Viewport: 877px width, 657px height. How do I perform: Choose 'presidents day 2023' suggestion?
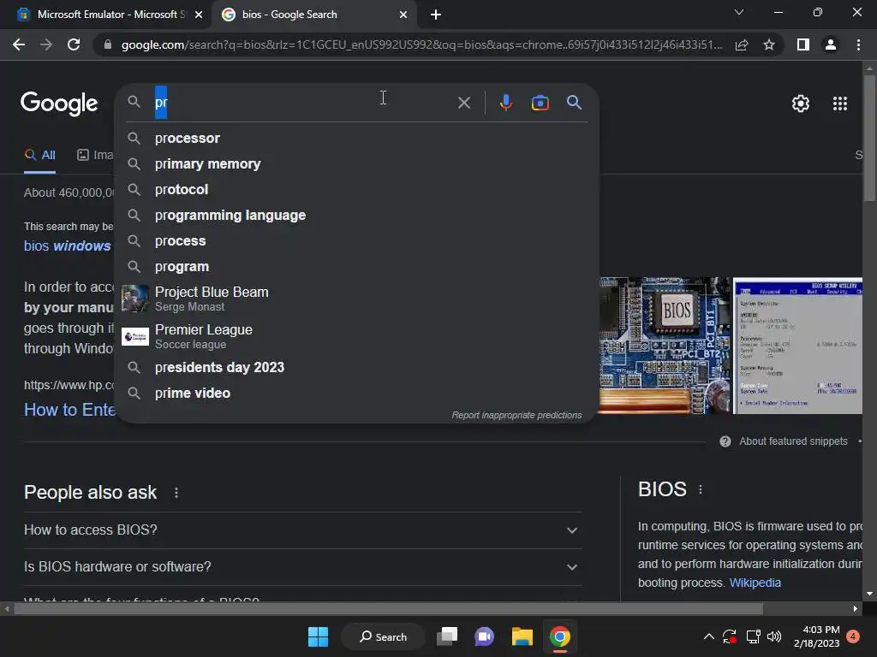(357, 367)
